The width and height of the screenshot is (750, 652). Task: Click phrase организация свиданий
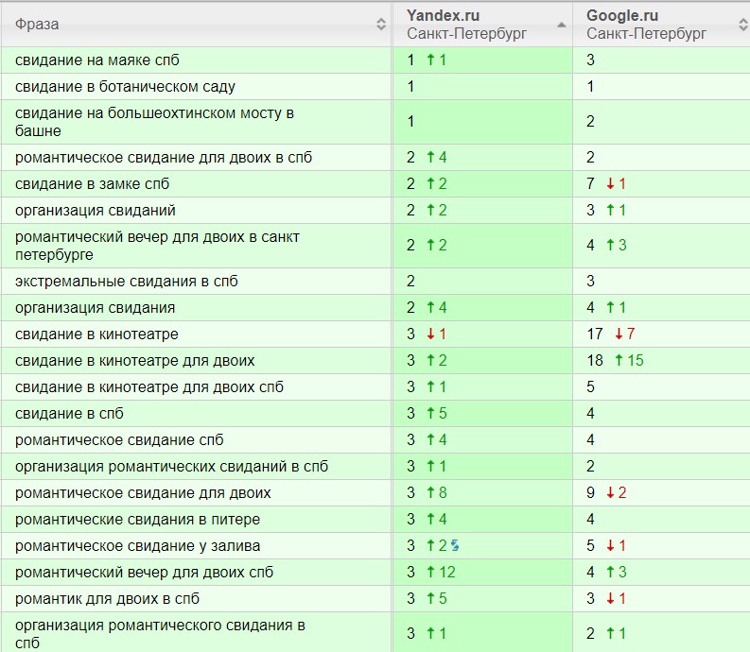click(x=96, y=211)
